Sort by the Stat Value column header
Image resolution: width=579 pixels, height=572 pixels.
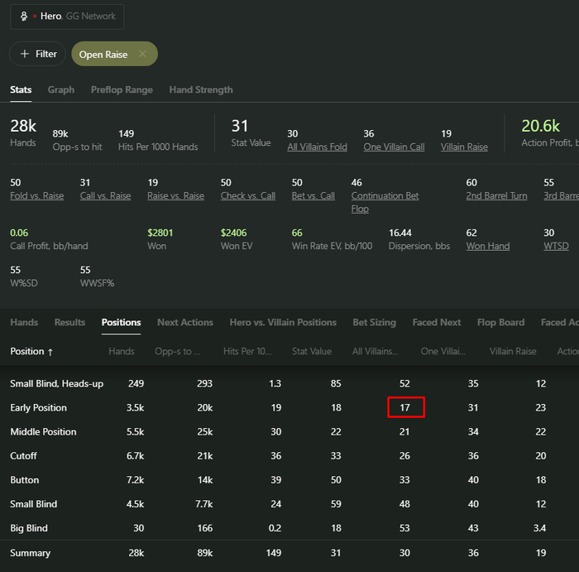pyautogui.click(x=311, y=351)
